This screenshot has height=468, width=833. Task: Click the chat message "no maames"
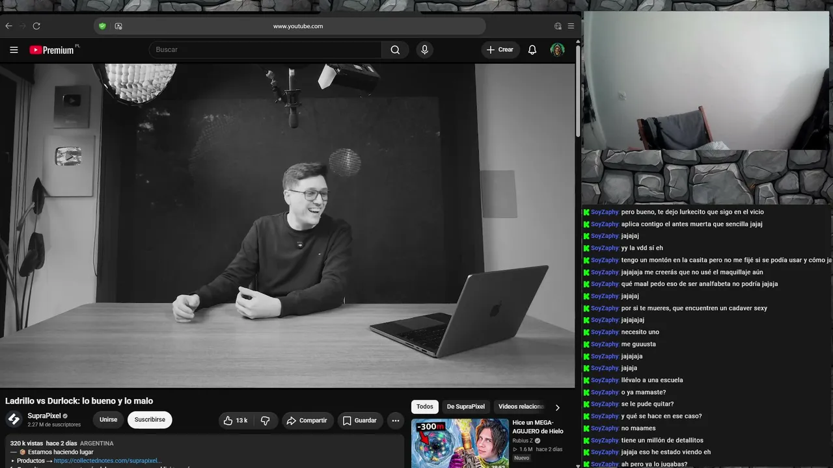[x=638, y=428]
